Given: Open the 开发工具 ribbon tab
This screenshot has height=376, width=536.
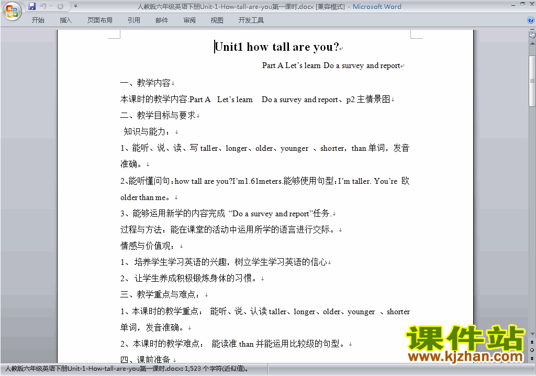Looking at the screenshot, I should click(x=251, y=20).
